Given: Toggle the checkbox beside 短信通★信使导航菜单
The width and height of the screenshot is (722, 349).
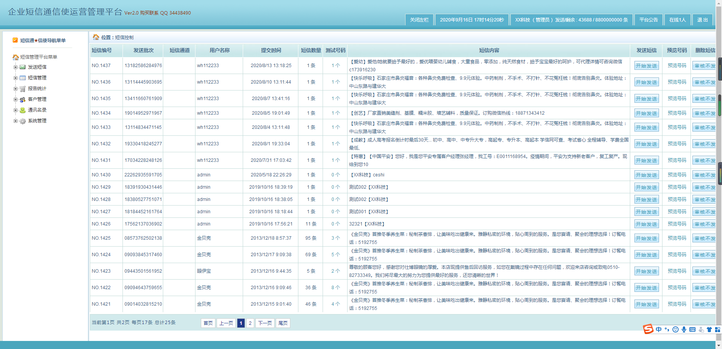Looking at the screenshot, I should pyautogui.click(x=15, y=40).
